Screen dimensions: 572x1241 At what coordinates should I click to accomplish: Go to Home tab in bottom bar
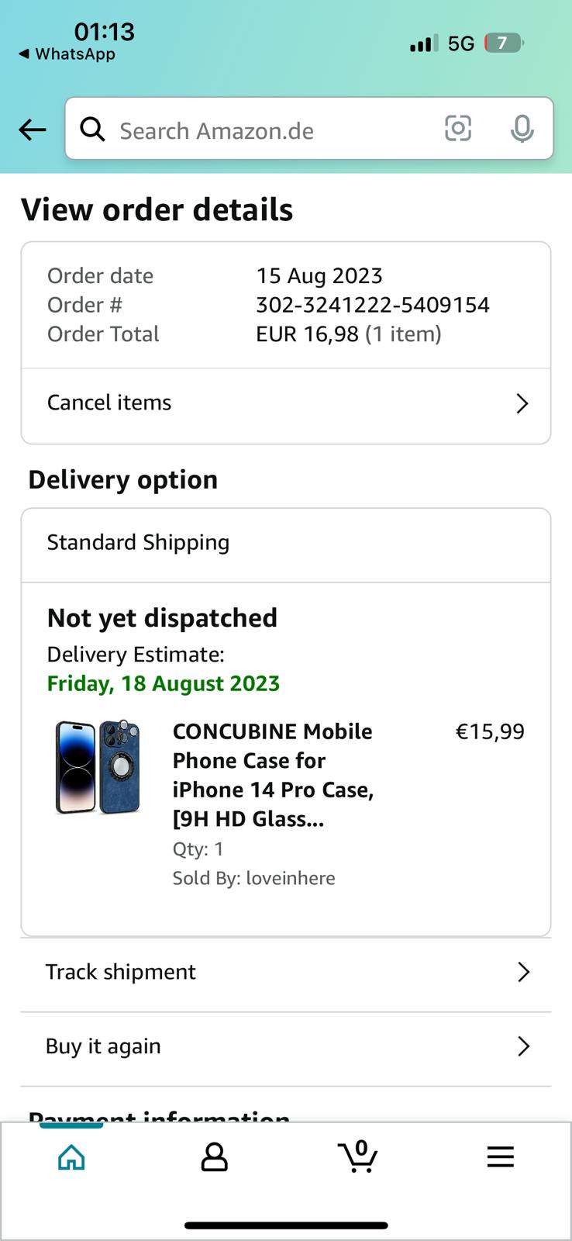[71, 1157]
